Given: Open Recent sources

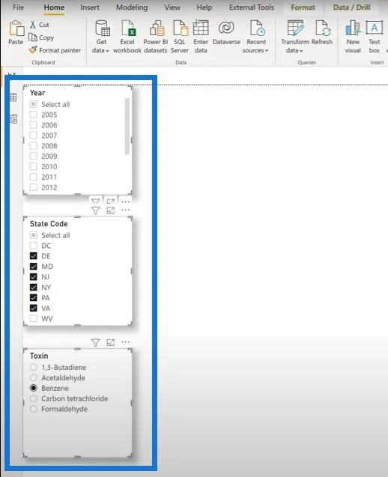Looking at the screenshot, I should 257,28.
